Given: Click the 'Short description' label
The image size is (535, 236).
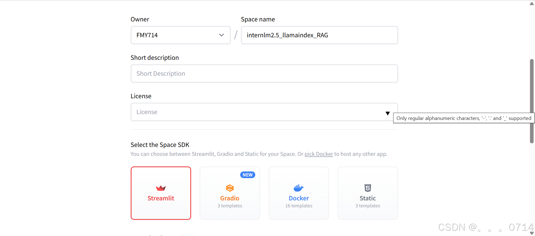Looking at the screenshot, I should tap(155, 58).
